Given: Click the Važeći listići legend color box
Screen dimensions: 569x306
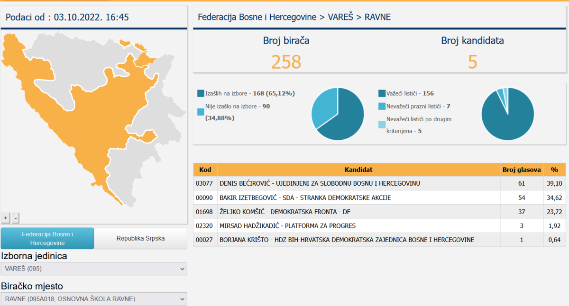Looking at the screenshot, I should coord(382,93).
